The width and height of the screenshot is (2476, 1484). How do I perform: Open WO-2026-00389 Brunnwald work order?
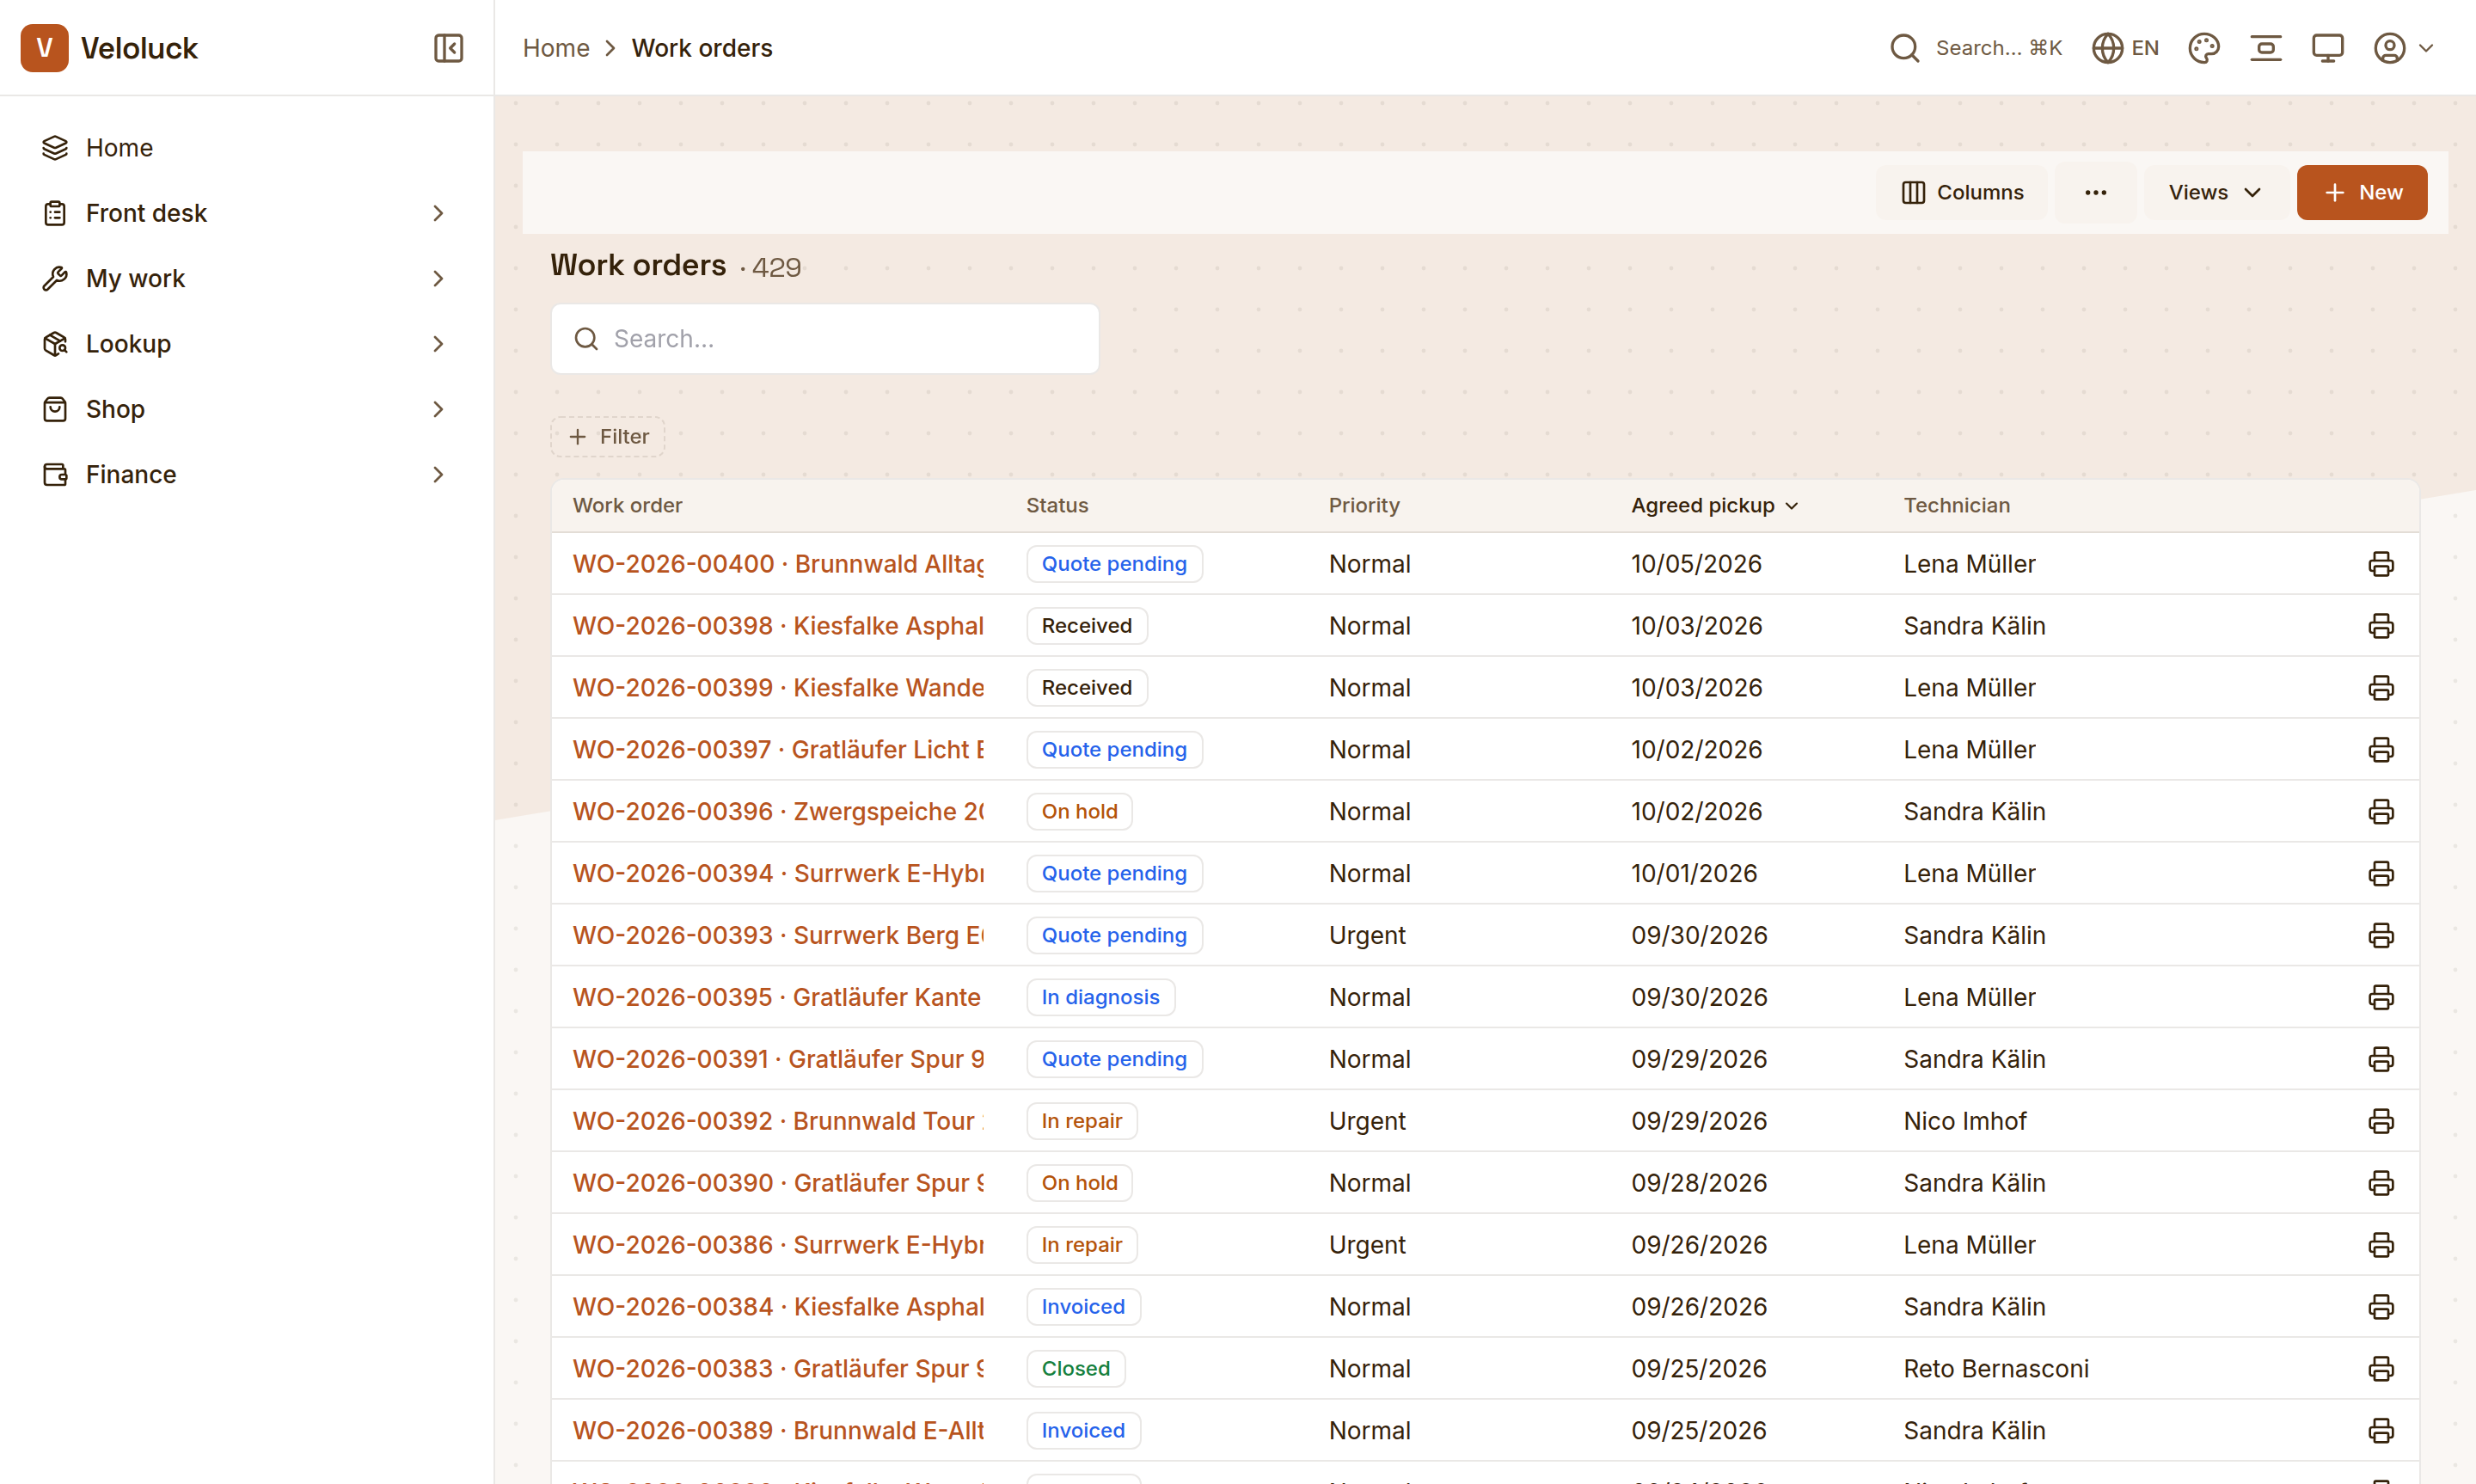(778, 1431)
